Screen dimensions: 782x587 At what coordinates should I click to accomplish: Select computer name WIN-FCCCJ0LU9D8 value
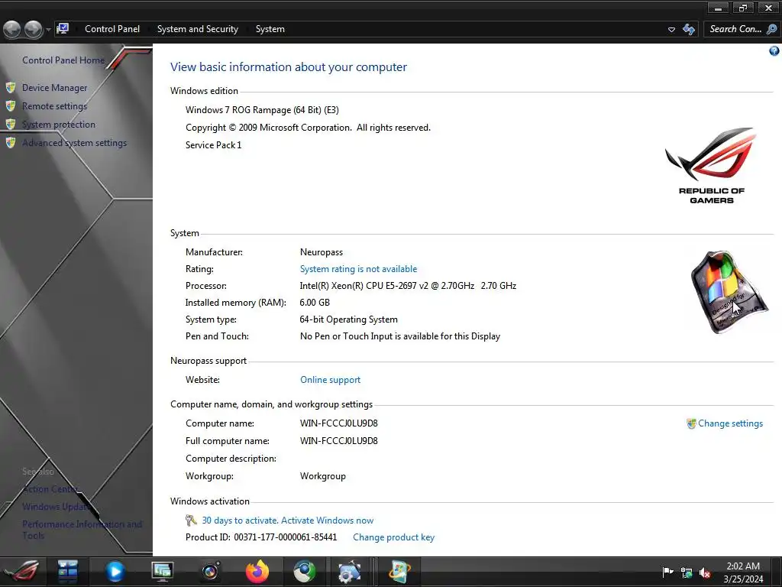pyautogui.click(x=338, y=423)
